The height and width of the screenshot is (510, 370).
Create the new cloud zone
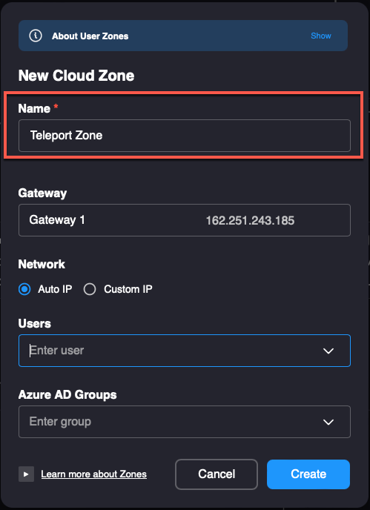(x=308, y=474)
